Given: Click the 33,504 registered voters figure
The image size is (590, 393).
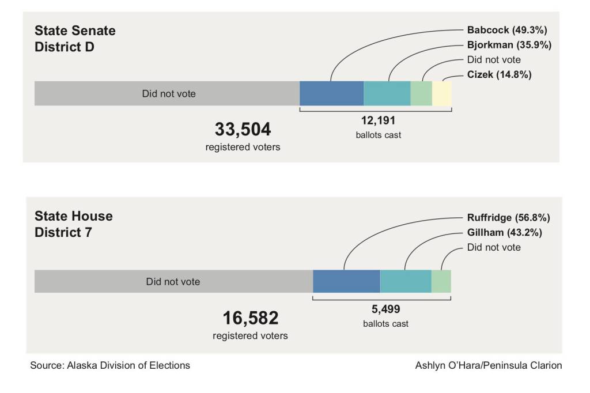Looking at the screenshot, I should (x=243, y=130).
